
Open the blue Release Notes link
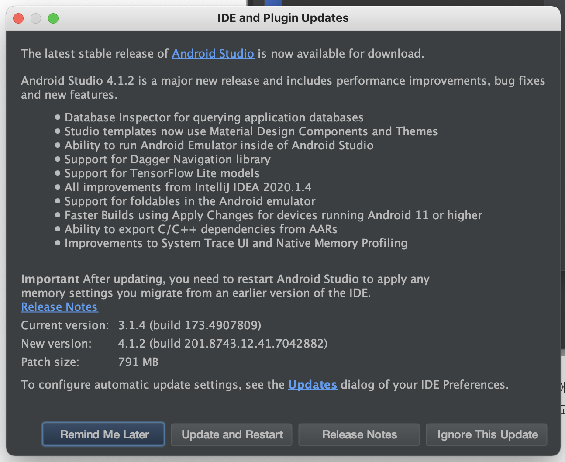click(x=59, y=307)
